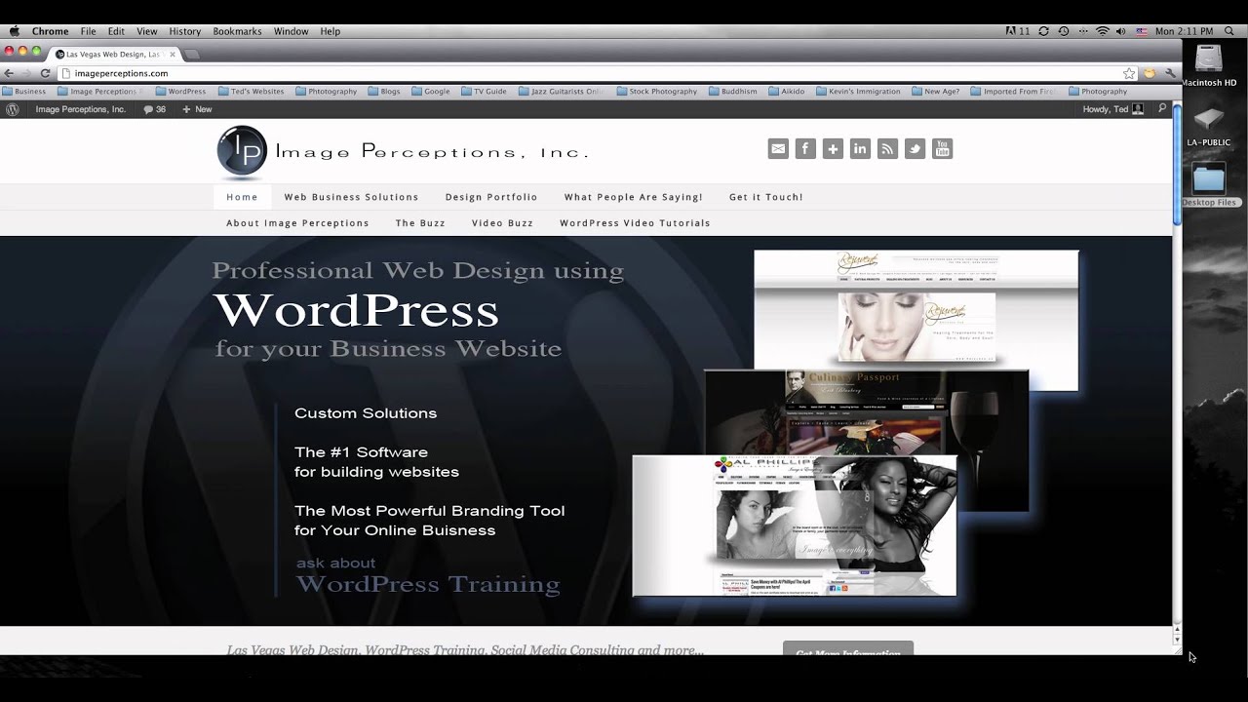The height and width of the screenshot is (702, 1248).
Task: Open the Aikido bookmarks folder
Action: click(787, 92)
